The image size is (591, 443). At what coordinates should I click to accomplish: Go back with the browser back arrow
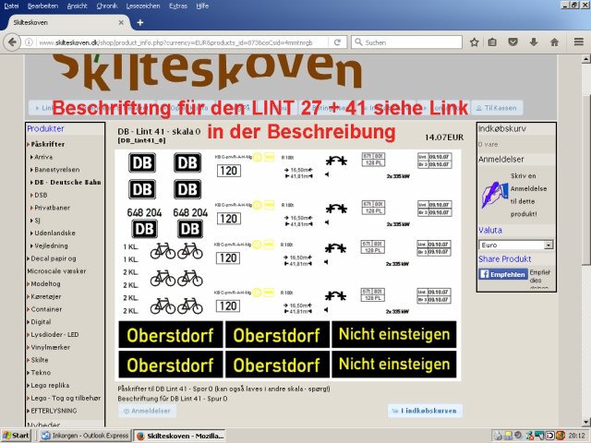click(12, 42)
